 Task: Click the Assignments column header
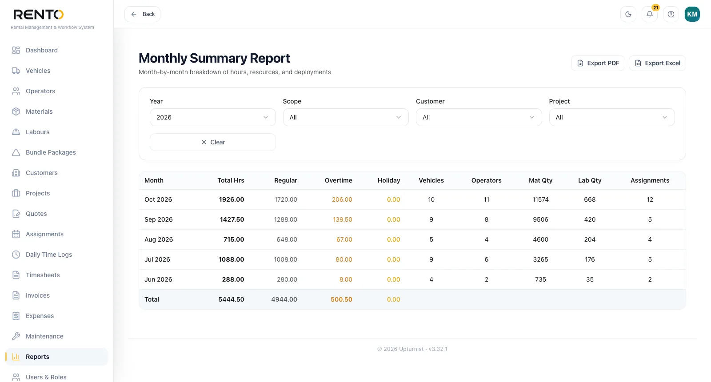tap(650, 180)
